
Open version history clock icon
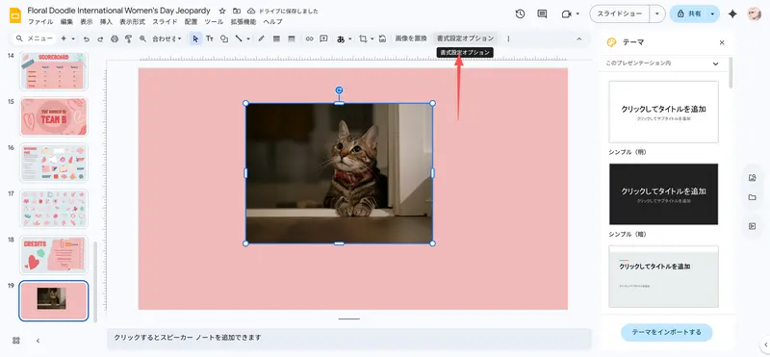click(x=520, y=14)
